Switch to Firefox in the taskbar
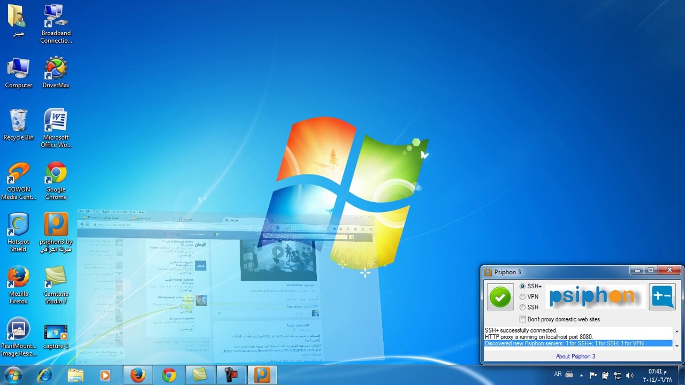This screenshot has width=685, height=385. click(138, 375)
